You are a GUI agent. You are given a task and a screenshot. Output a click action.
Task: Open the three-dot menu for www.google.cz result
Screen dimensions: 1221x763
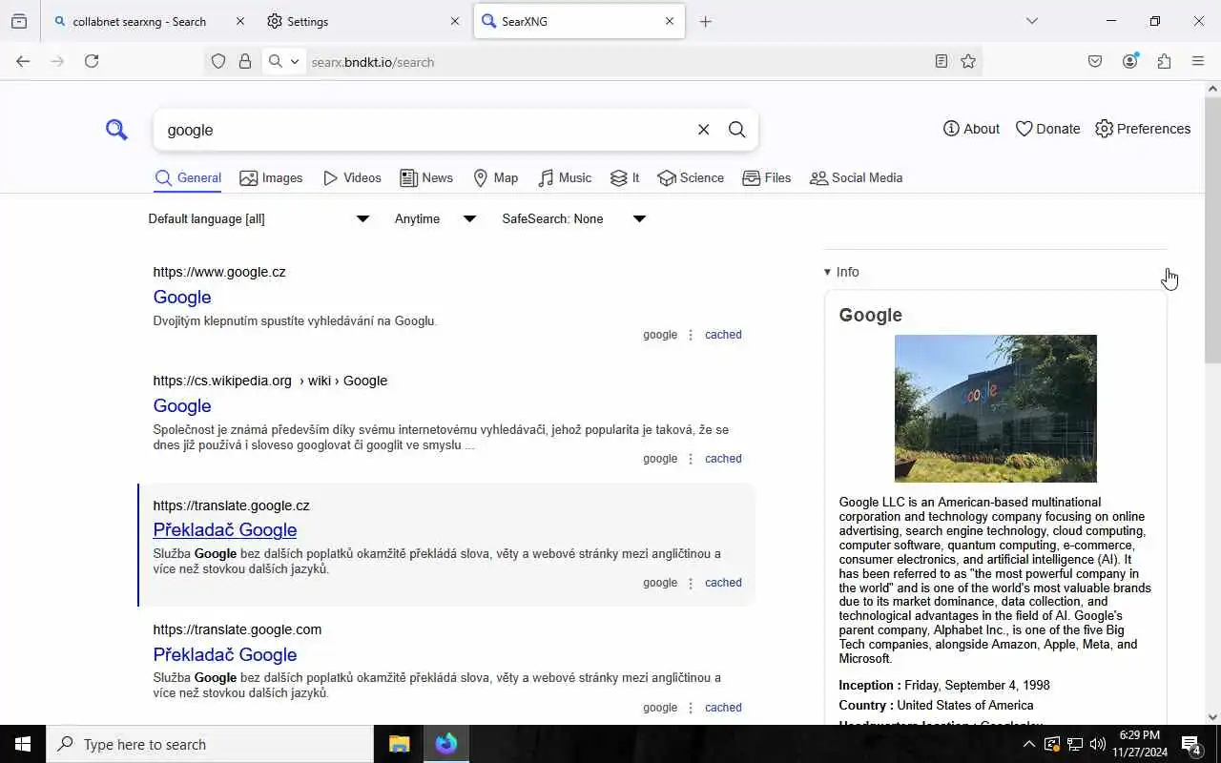(x=691, y=335)
